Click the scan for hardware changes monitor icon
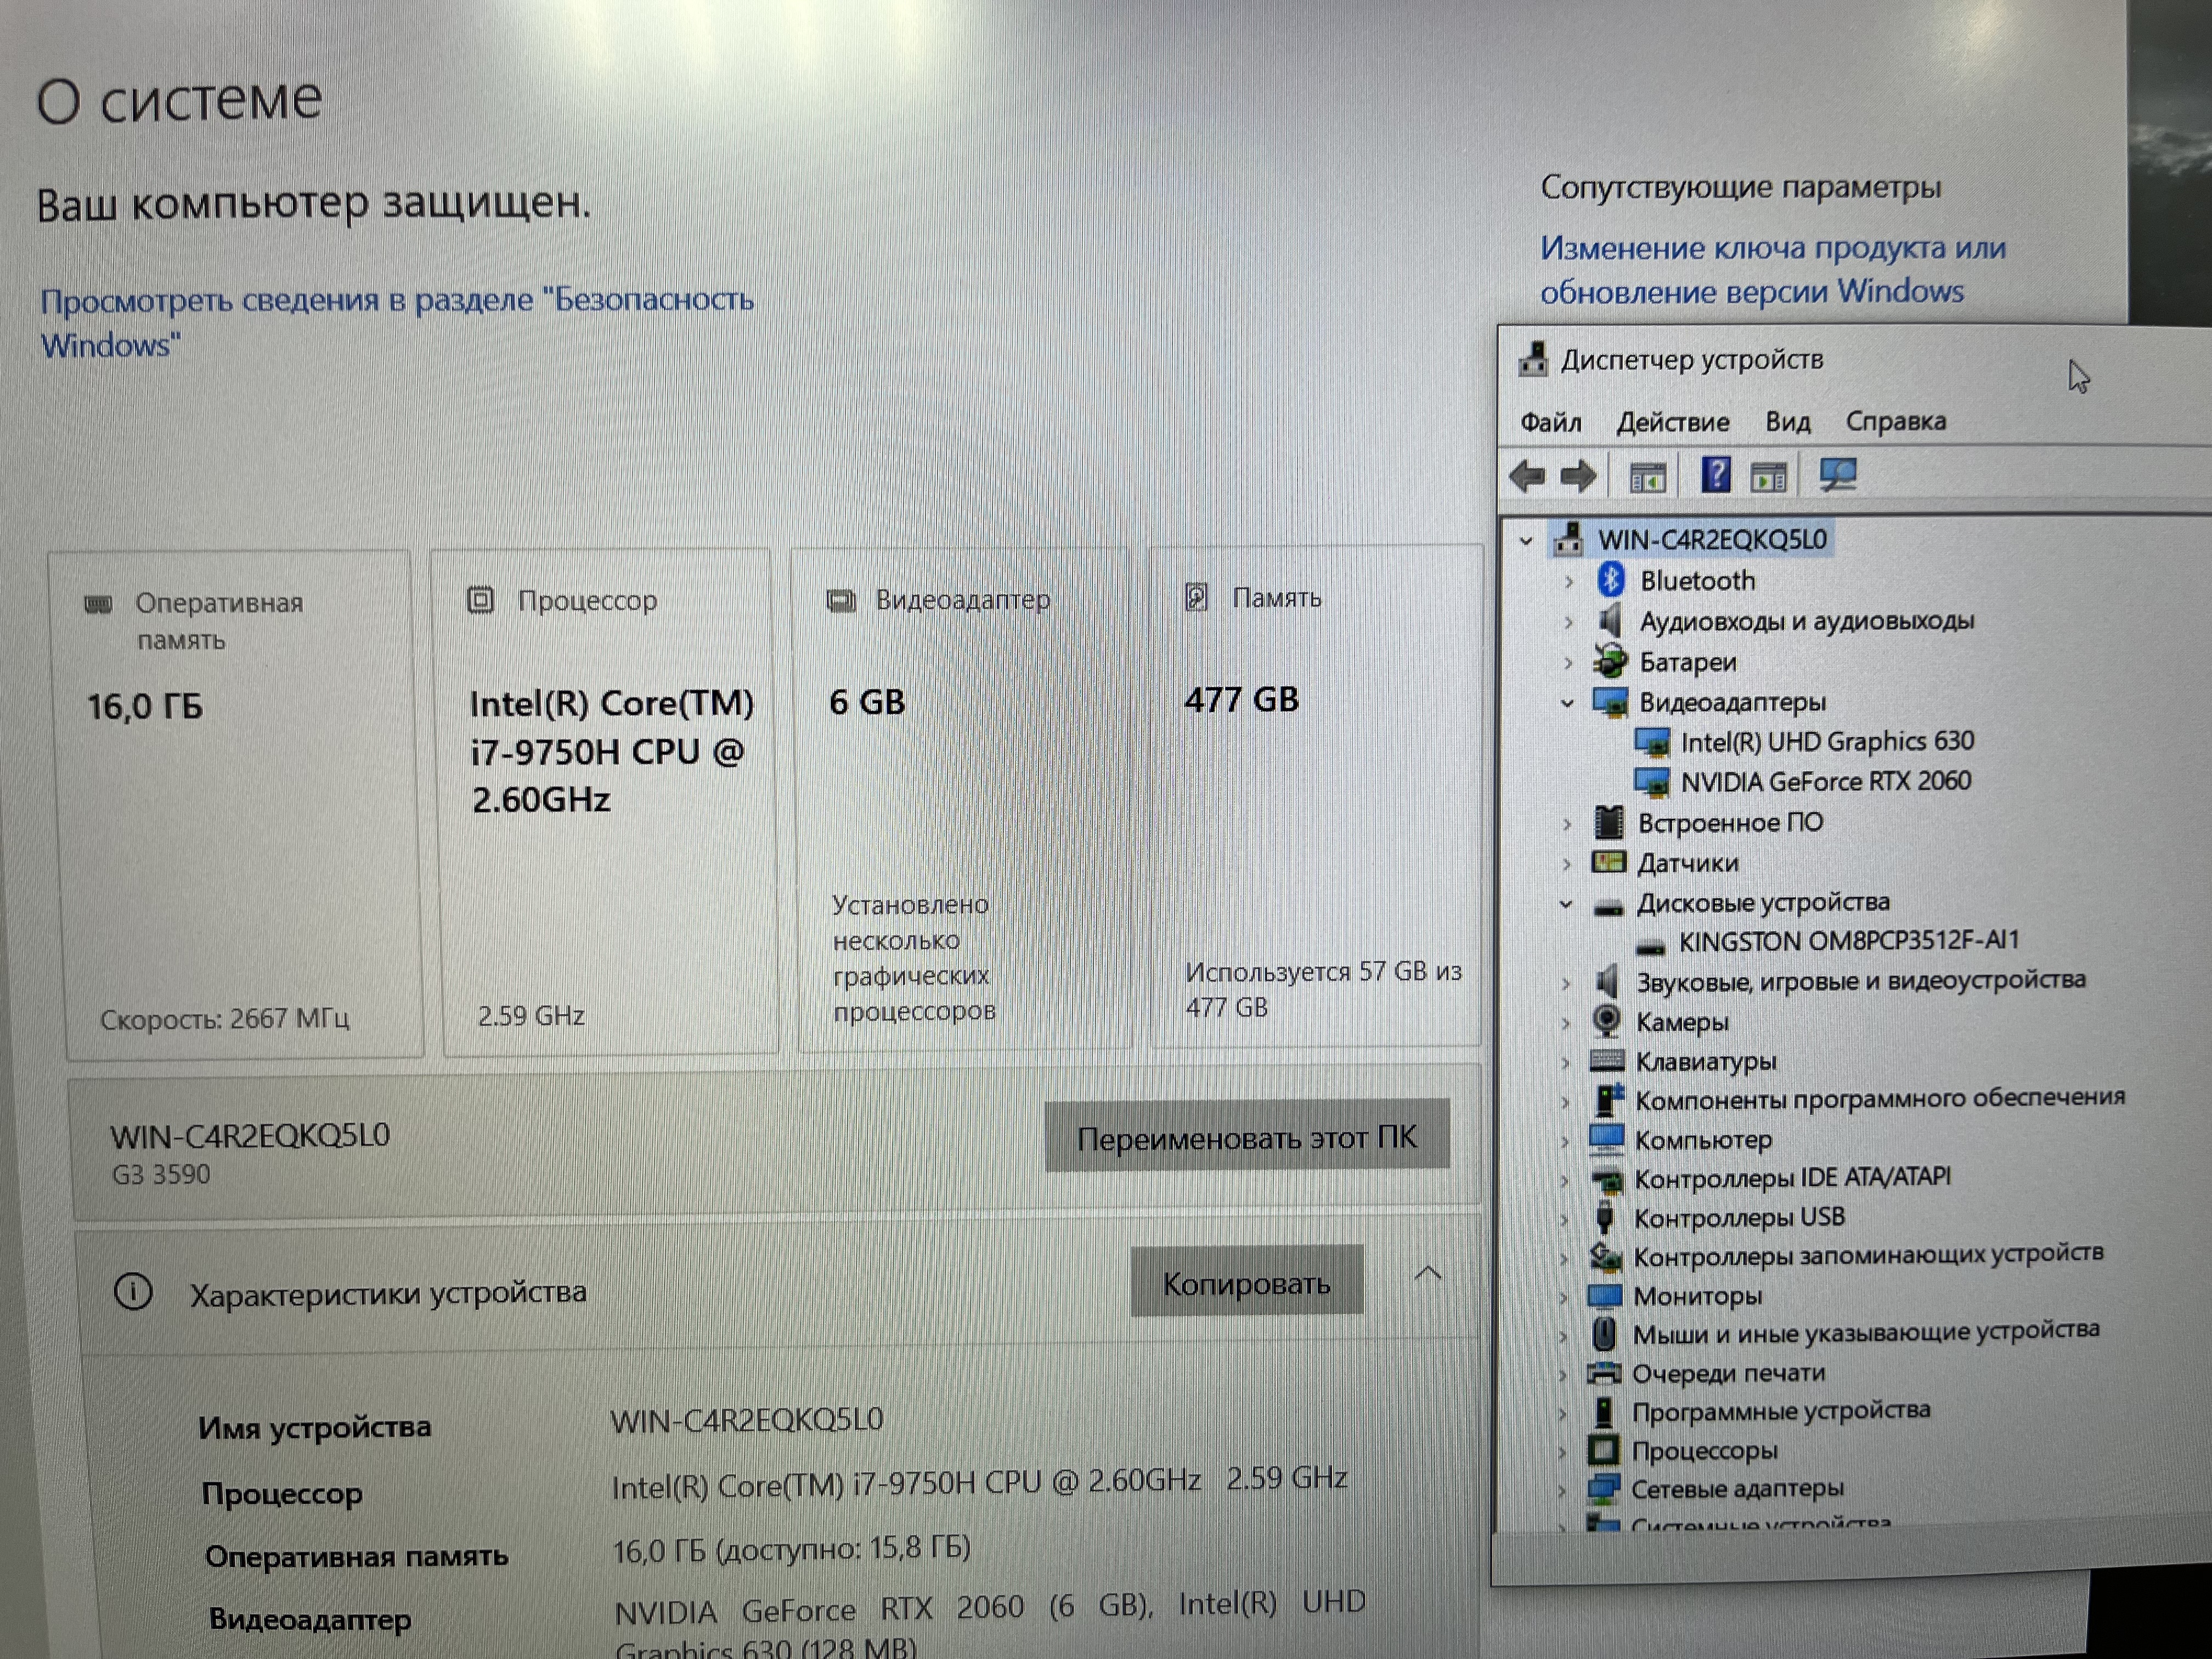2212x1659 pixels. pyautogui.click(x=1837, y=474)
